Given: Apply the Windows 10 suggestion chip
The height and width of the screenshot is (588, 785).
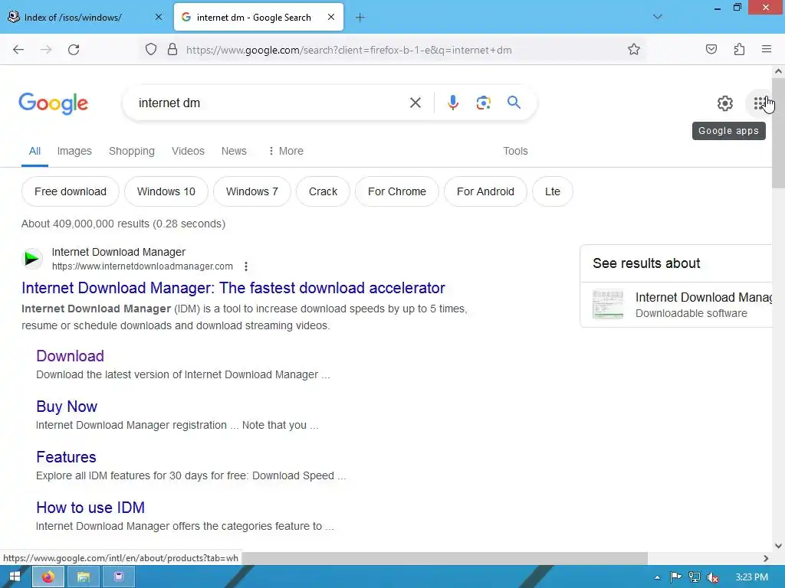Looking at the screenshot, I should (x=166, y=191).
